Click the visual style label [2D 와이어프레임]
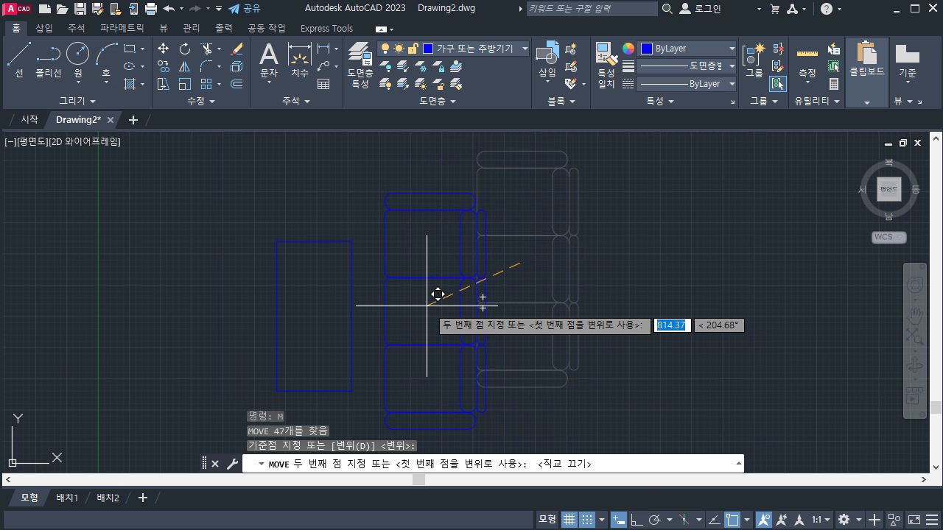Viewport: 943px width, 530px height. pos(84,141)
